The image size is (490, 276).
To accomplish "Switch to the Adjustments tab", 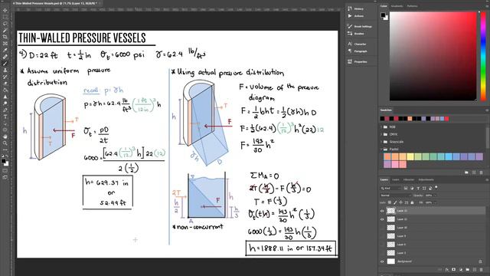I will [426, 179].
